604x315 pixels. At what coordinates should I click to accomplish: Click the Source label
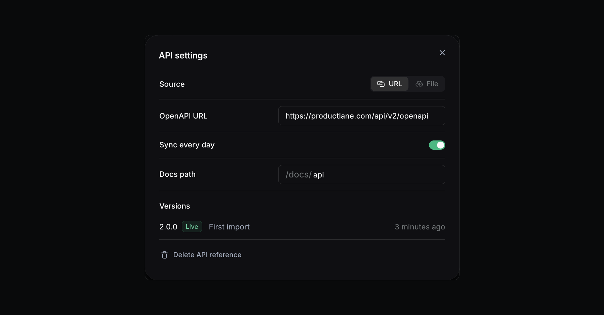(172, 84)
